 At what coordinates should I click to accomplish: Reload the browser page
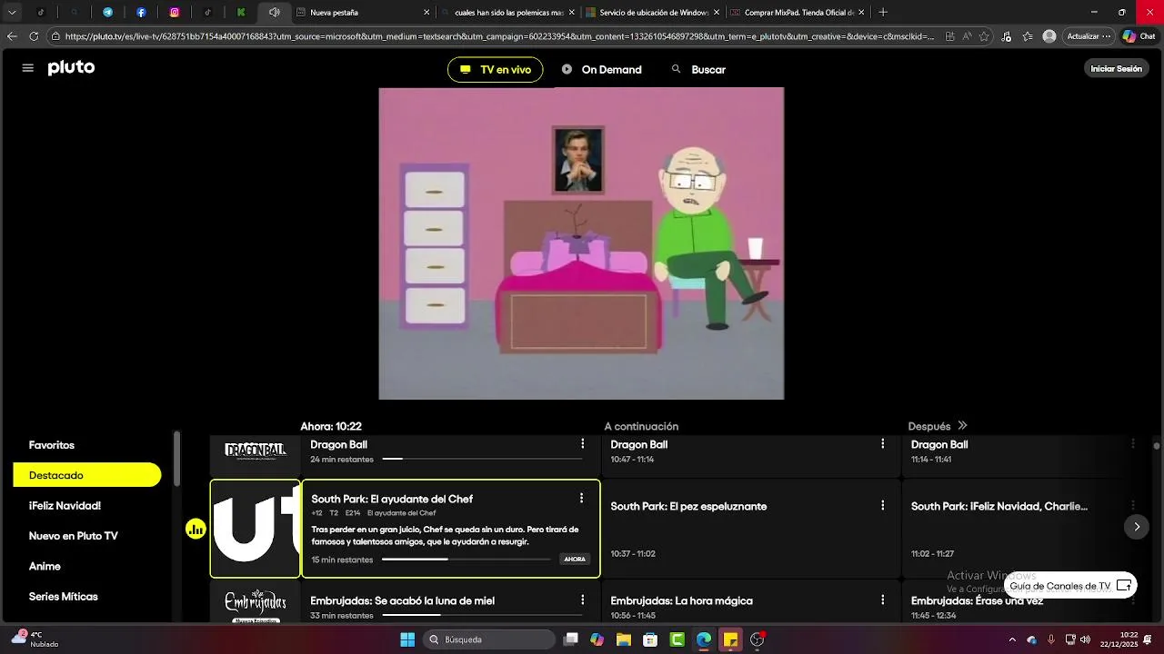pyautogui.click(x=34, y=36)
